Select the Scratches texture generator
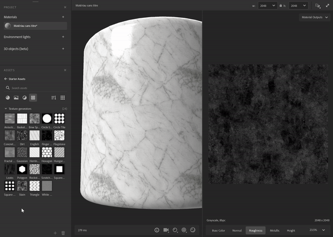The height and width of the screenshot is (237, 333). pyautogui.click(x=47, y=169)
